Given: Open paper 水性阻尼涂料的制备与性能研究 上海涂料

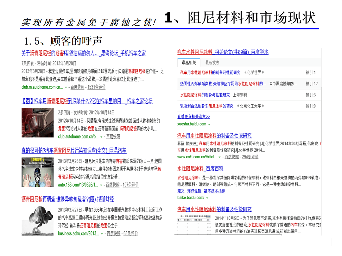Looking at the screenshot, I should [205, 95].
